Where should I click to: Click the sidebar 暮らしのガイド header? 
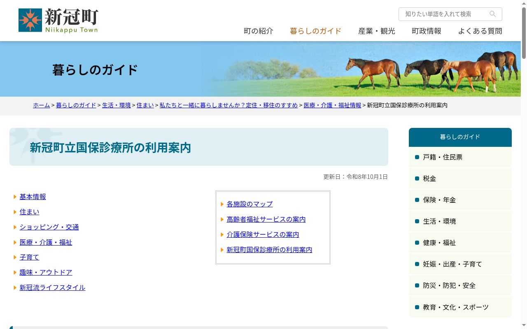point(460,137)
